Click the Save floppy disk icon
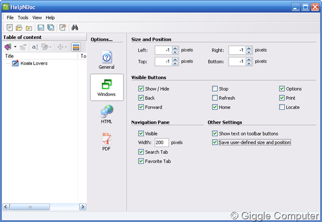 coord(41,27)
